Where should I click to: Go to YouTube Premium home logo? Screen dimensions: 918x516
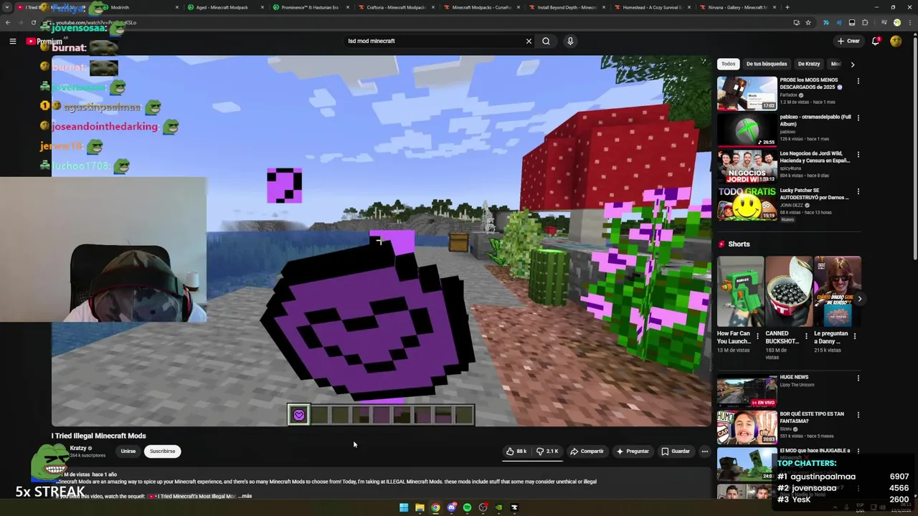click(44, 42)
